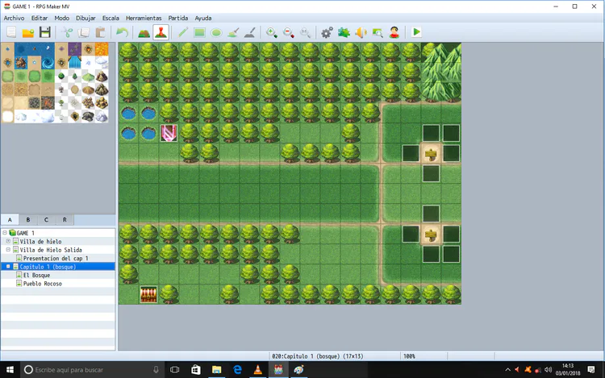Select the Ellipse drawing tool
The image size is (605, 378).
216,32
